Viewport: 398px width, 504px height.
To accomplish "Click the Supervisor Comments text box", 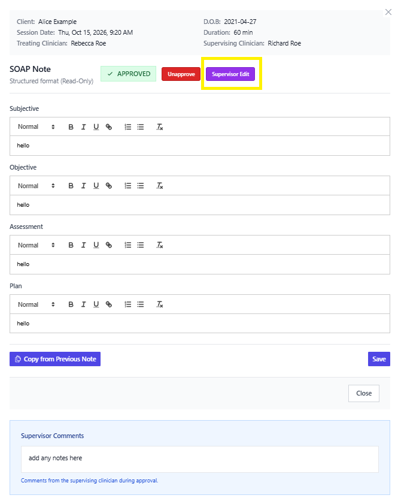I will click(200, 459).
